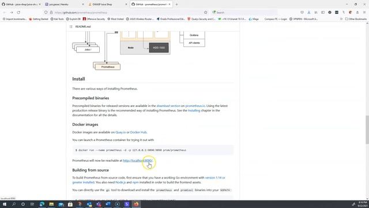Open Outlook from the taskbar
Viewport: 369px width, 208px height.
(89, 204)
